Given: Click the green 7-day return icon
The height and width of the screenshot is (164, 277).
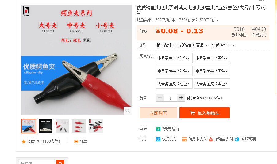Looking at the screenshot, I should pos(158,129).
